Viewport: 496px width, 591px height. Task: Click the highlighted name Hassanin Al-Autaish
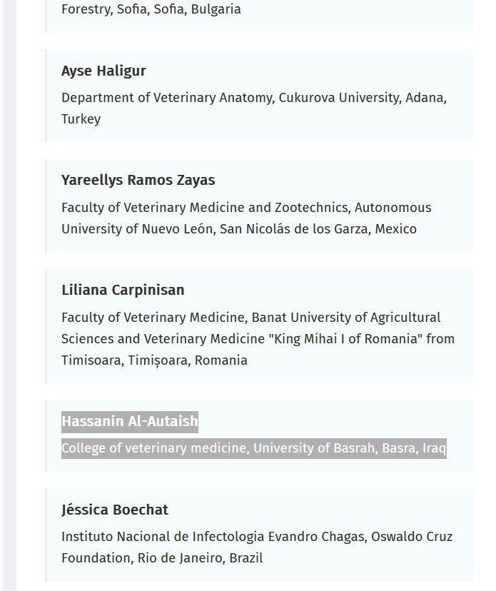pos(129,421)
